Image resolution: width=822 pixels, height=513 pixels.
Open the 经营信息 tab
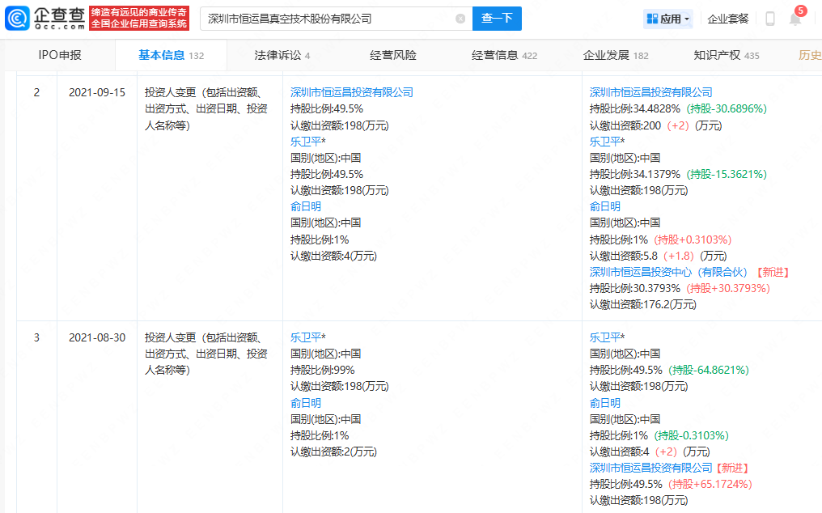(x=495, y=55)
